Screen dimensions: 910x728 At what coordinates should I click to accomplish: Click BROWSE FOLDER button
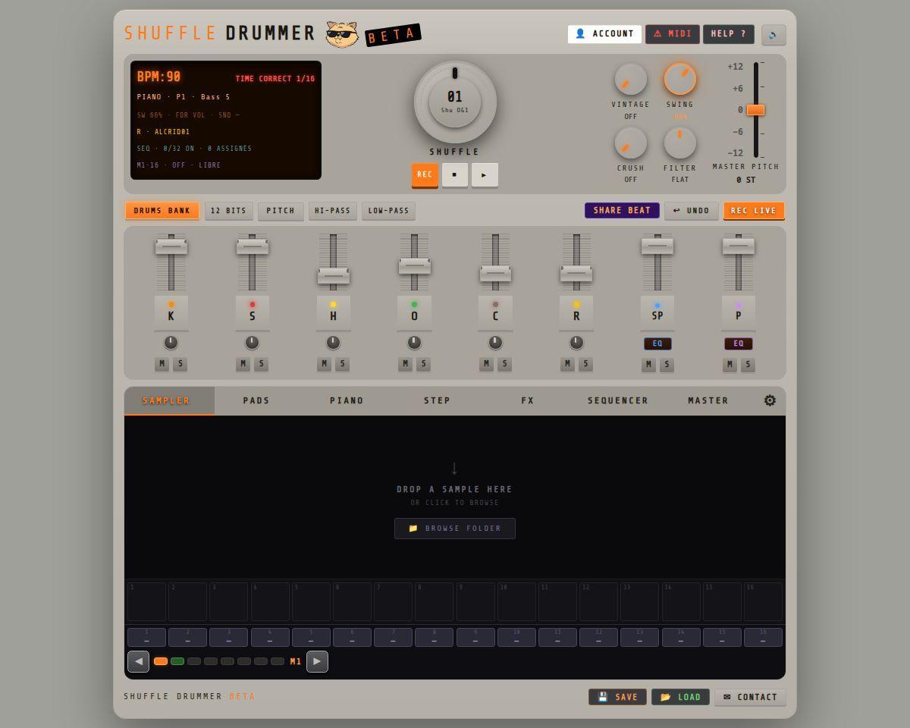[455, 529]
